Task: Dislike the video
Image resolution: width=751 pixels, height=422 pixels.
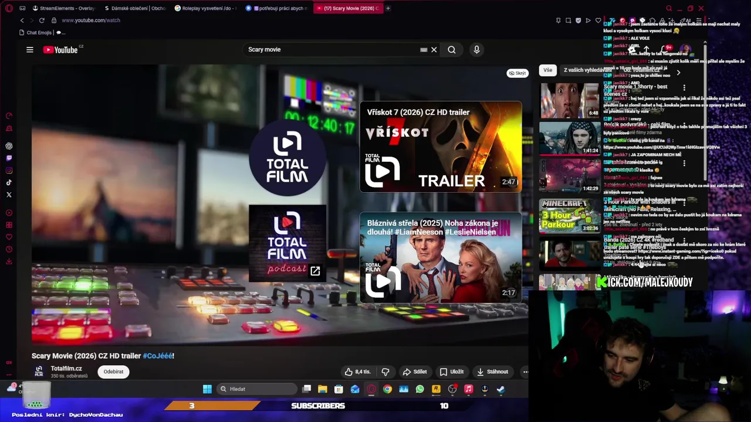Action: 385,372
